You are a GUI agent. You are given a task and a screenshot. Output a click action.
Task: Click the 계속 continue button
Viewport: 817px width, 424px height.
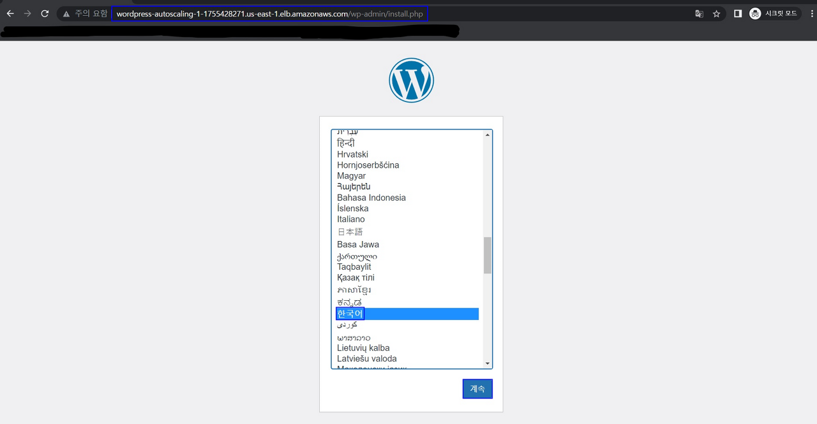[477, 389]
